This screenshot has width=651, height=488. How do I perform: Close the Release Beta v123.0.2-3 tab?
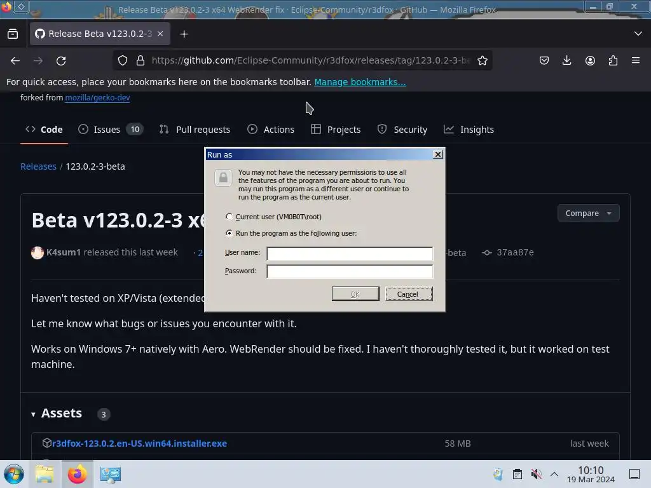tap(160, 34)
